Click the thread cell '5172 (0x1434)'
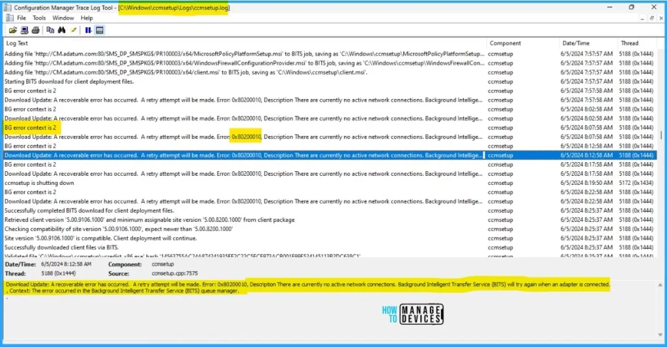The image size is (667, 347). pos(636,183)
